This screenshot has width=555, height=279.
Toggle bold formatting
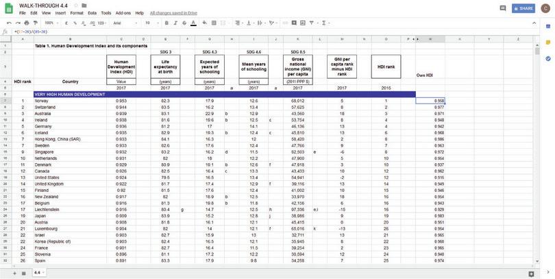166,23
